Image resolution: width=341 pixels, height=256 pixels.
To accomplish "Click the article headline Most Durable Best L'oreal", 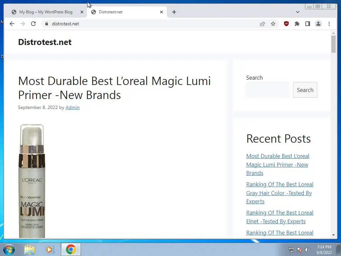I will [115, 88].
